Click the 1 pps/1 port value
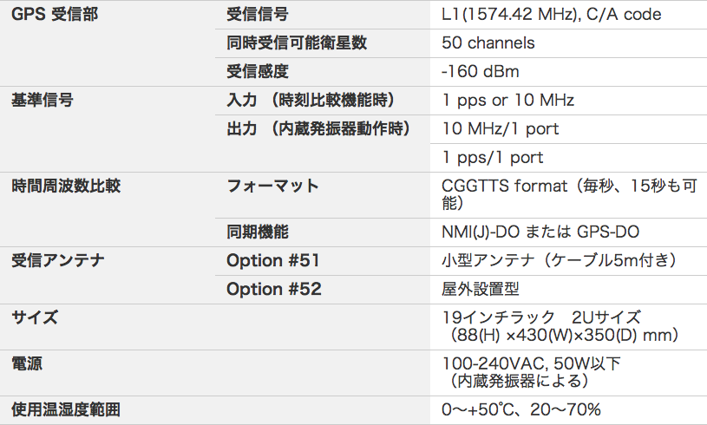This screenshot has width=707, height=425. click(x=493, y=157)
